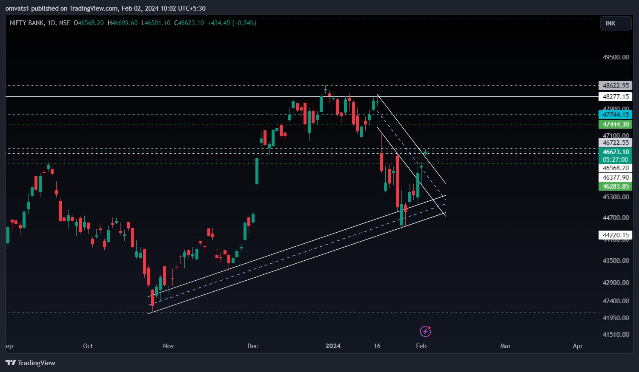Click the current price 46623.10 label

[615, 152]
